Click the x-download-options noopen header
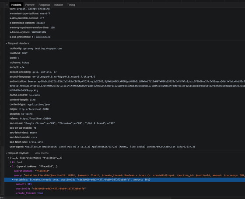 coord(27,23)
